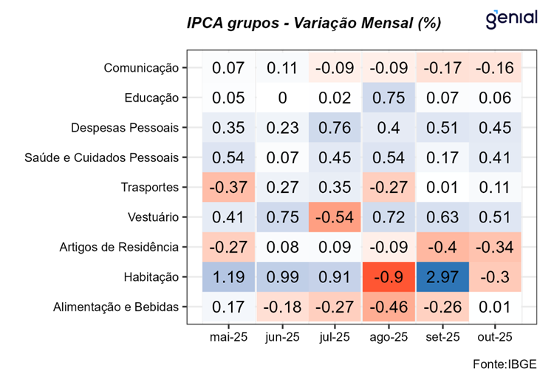Click the Vestuário jul-25 cell showing -0.54
Image resolution: width=554 pixels, height=388 pixels.
pos(334,217)
